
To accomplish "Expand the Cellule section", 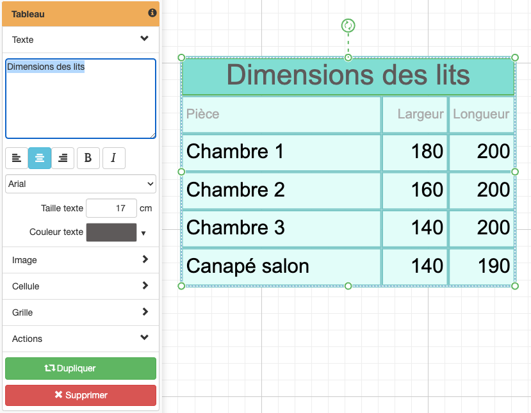I will [80, 286].
